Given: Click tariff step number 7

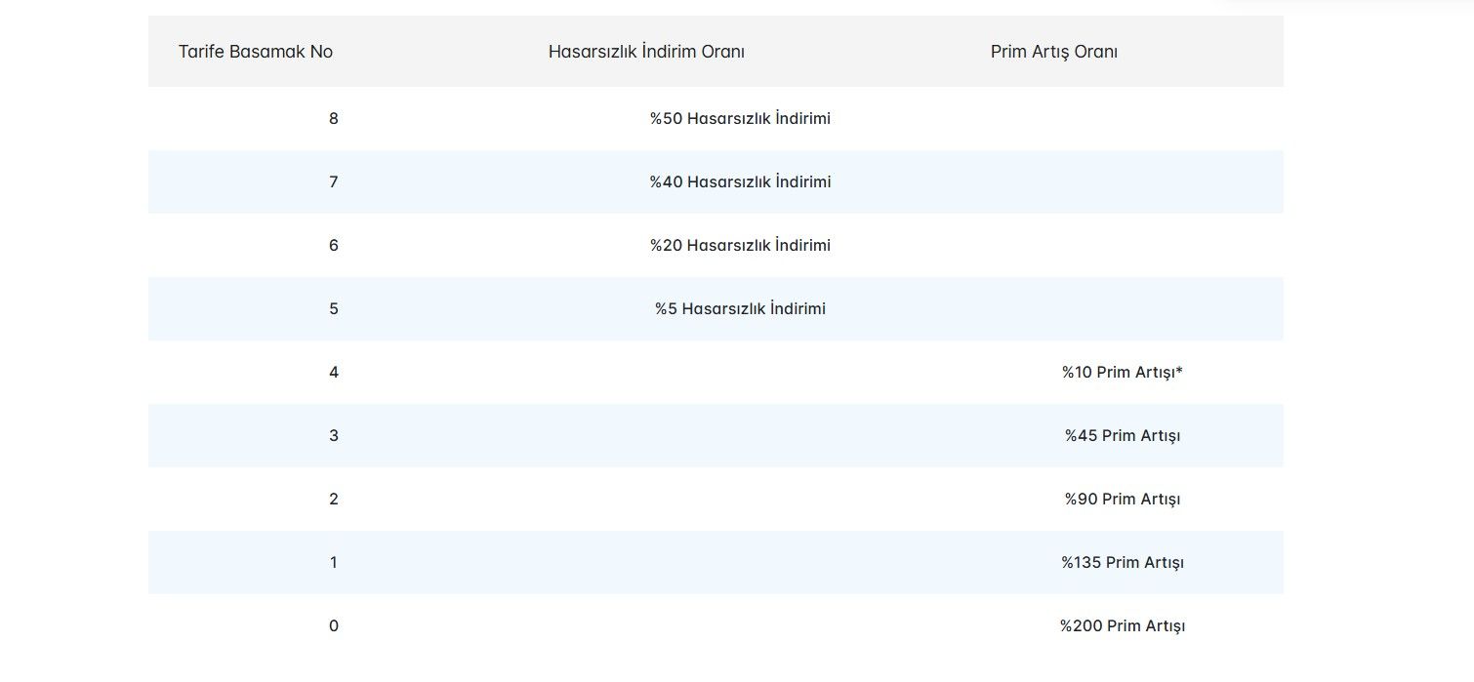Looking at the screenshot, I should pyautogui.click(x=334, y=182).
